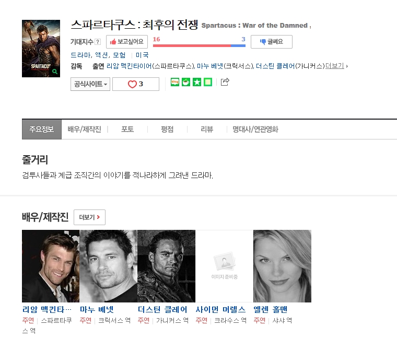The width and height of the screenshot is (397, 350).
Task: Open actor link 마누 베넷 under photo
Action: point(97,309)
